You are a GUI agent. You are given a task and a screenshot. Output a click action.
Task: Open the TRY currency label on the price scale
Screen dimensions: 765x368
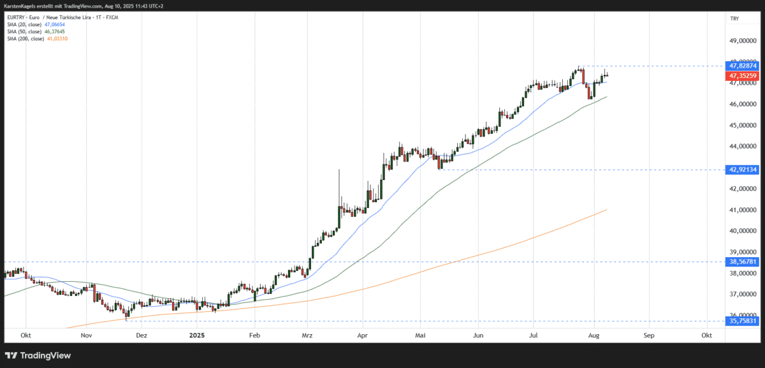click(x=741, y=18)
